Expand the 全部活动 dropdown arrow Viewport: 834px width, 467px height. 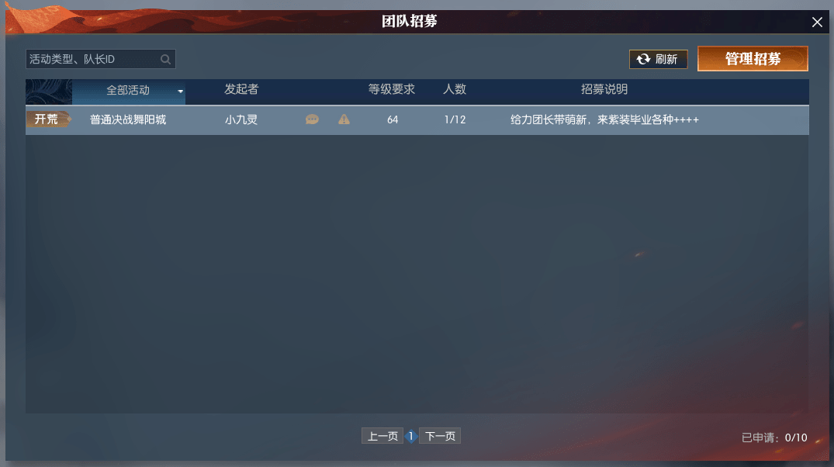[x=180, y=92]
